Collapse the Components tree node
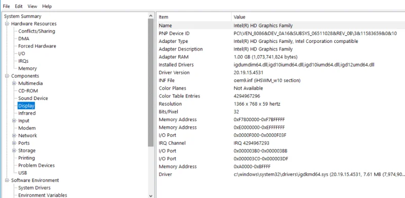The height and width of the screenshot is (198, 405). click(x=7, y=76)
